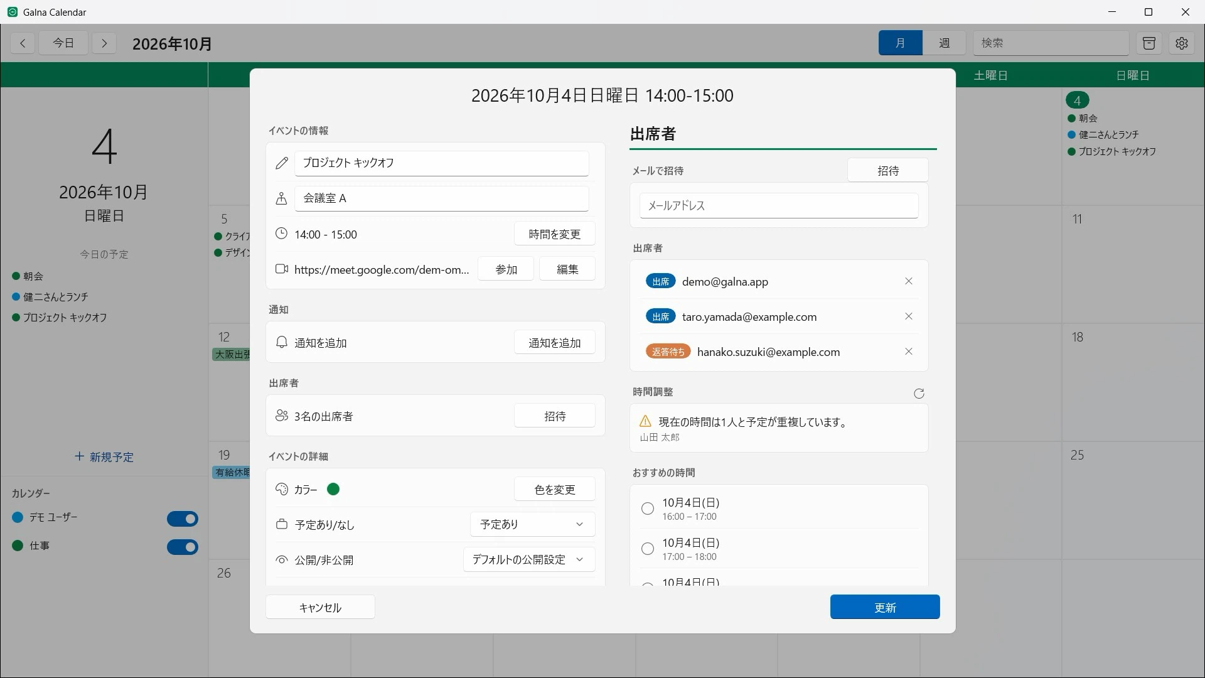The height and width of the screenshot is (678, 1205).
Task: Click 編集 next to meeting link
Action: click(x=567, y=269)
